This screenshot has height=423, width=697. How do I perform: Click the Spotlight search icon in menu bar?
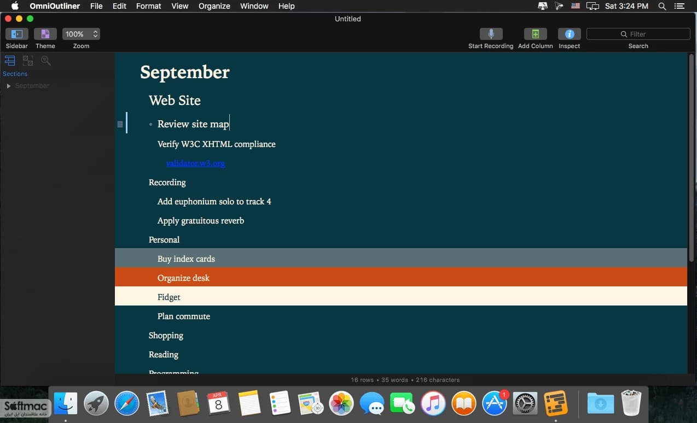[x=662, y=6]
